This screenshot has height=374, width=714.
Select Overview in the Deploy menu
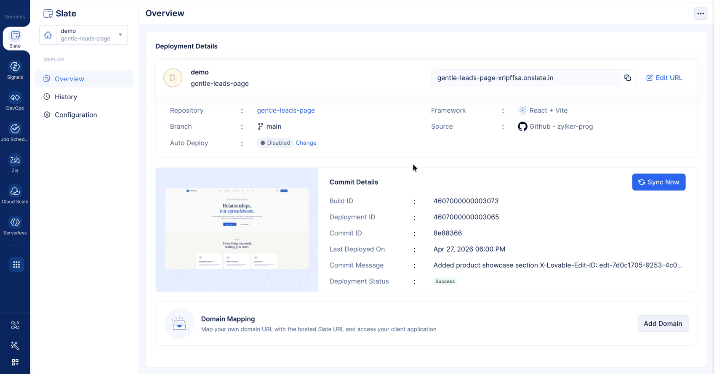84,79
